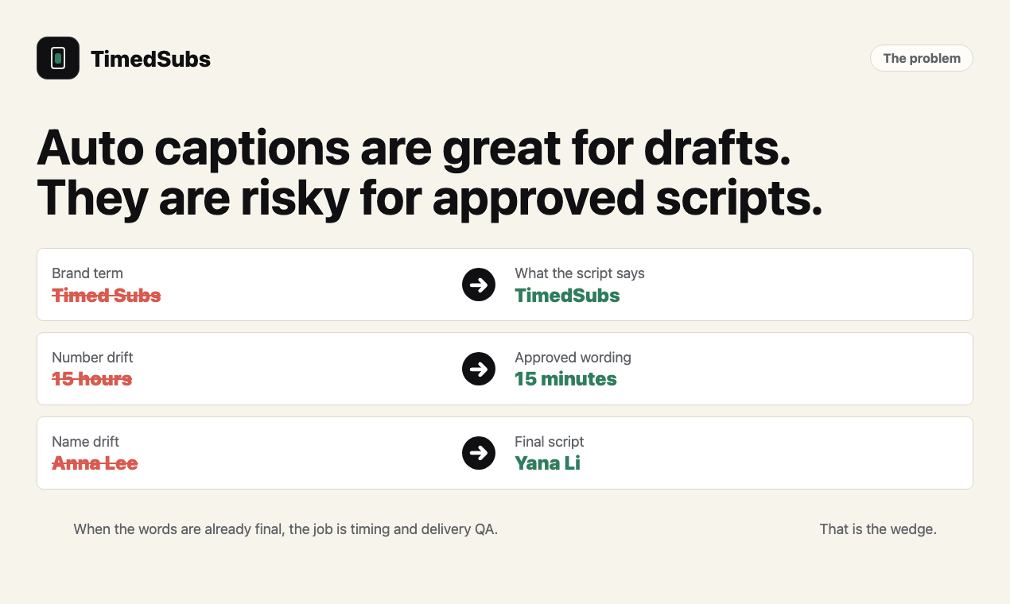Click the 'What the script says' label
The width and height of the screenshot is (1010, 604).
[580, 273]
